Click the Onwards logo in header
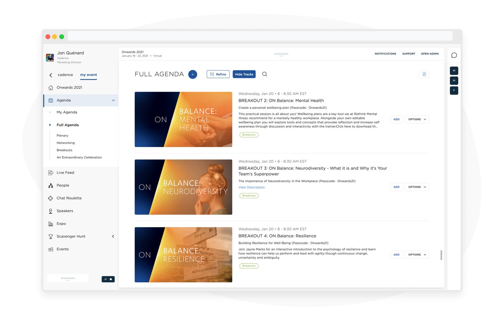 pyautogui.click(x=281, y=54)
